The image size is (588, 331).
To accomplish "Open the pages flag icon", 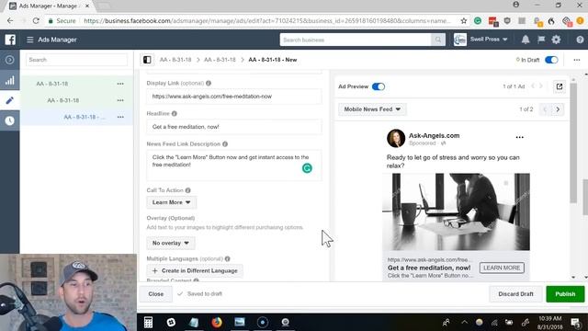I will [x=541, y=40].
